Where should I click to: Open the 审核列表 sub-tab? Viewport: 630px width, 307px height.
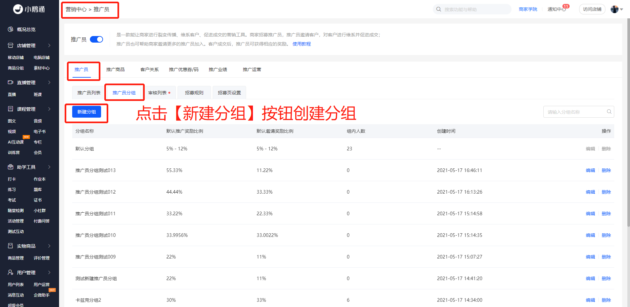159,93
